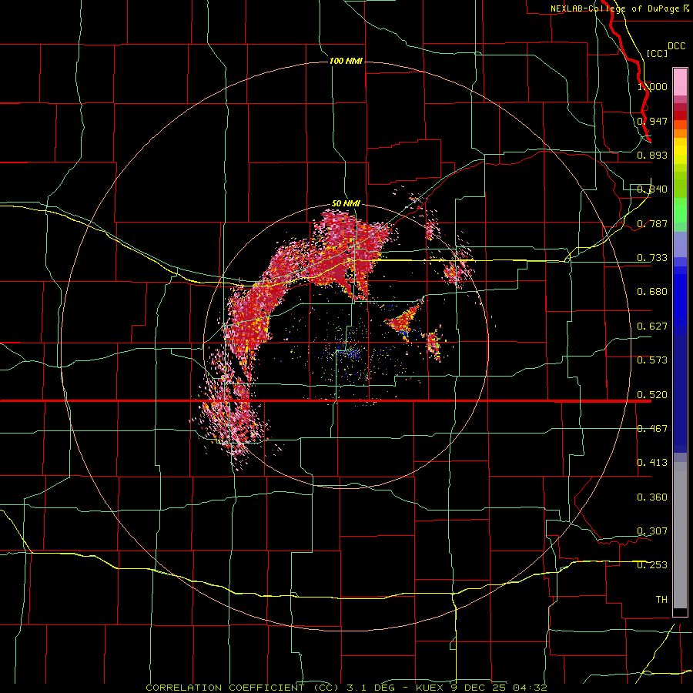Click the 50 NMI range ring label
The width and height of the screenshot is (693, 693).
click(x=346, y=203)
